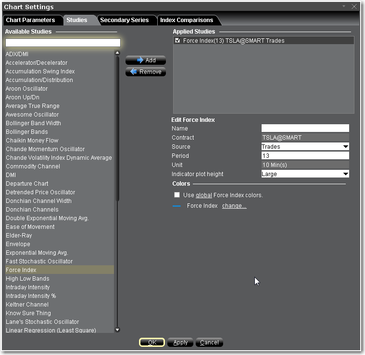Screen dimensions: 365x355
Task: Click change link for Force Index color
Action: tap(234, 206)
